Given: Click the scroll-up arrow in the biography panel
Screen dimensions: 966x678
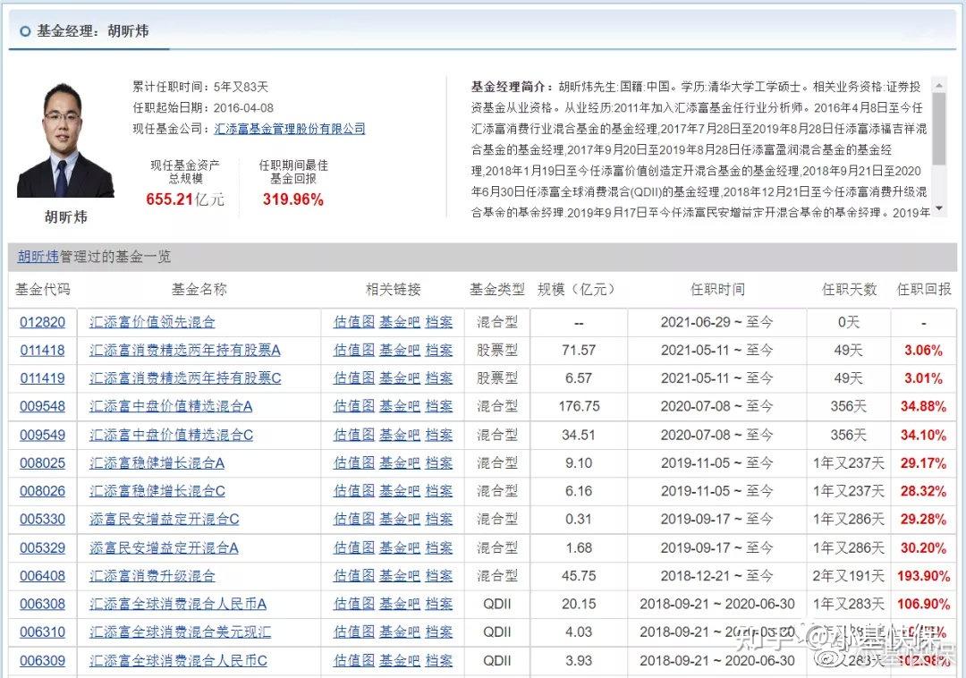Looking at the screenshot, I should 940,85.
